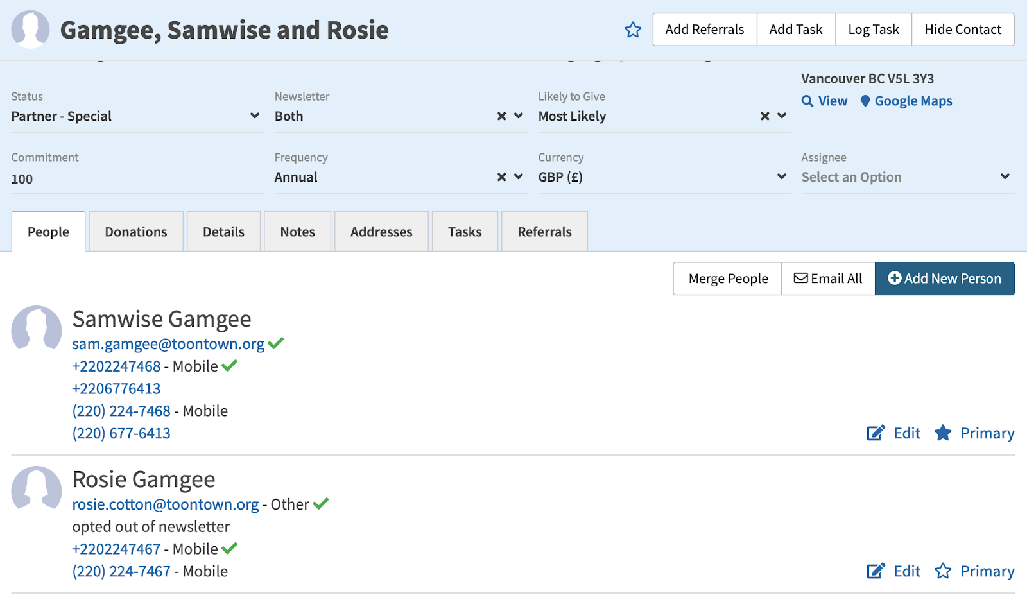
Task: Star this contact using the header star icon
Action: click(x=633, y=30)
